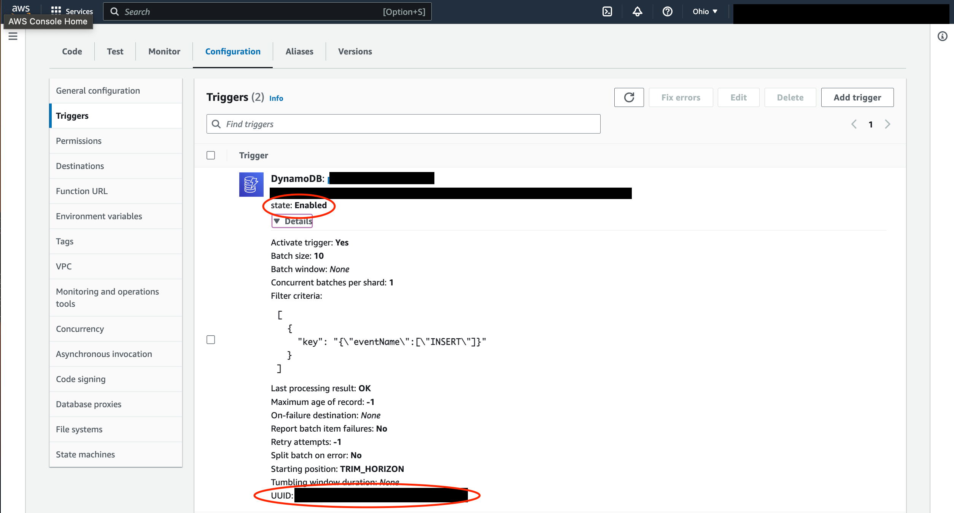Launch CloudShell from the top bar
The width and height of the screenshot is (954, 513).
click(x=607, y=11)
